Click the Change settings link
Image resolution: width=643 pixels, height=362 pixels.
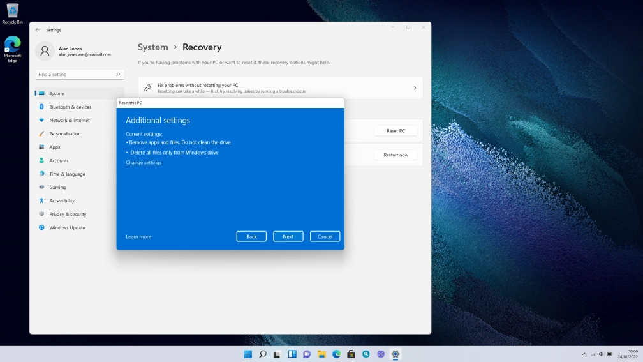tap(144, 163)
